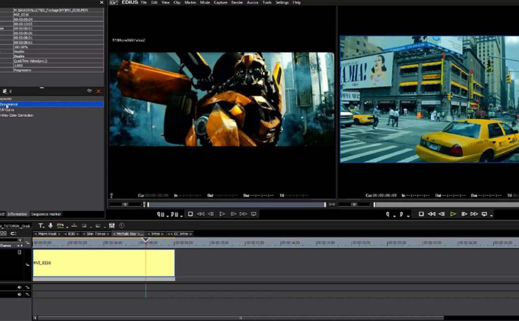Click Fast Forward in the recorder monitor
Viewport: 519px width, 321px height.
pos(474,214)
